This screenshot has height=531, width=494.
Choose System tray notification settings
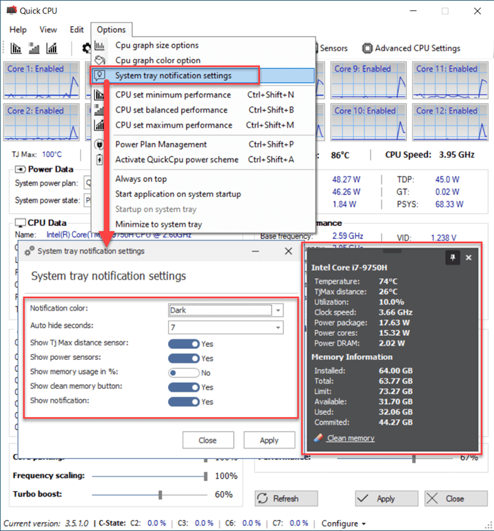pyautogui.click(x=203, y=75)
